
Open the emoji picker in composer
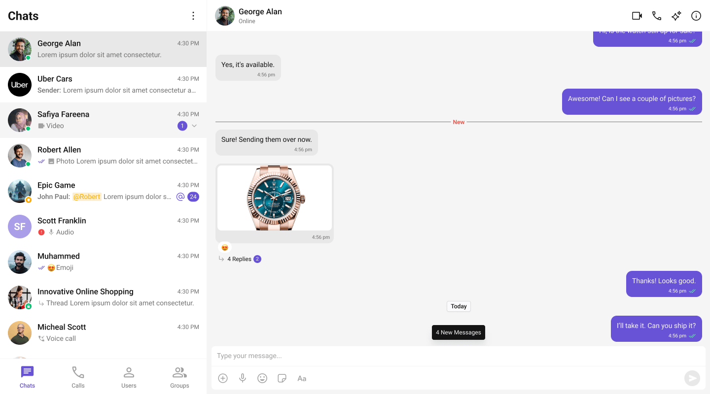[x=262, y=378]
